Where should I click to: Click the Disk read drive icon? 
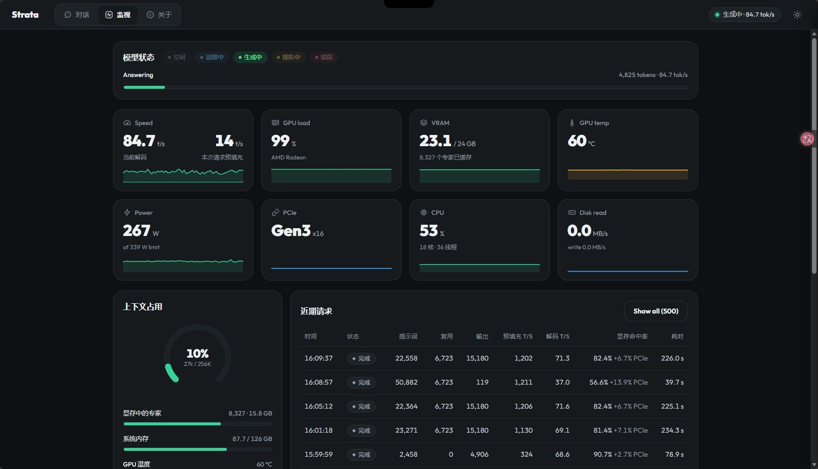[x=572, y=213]
